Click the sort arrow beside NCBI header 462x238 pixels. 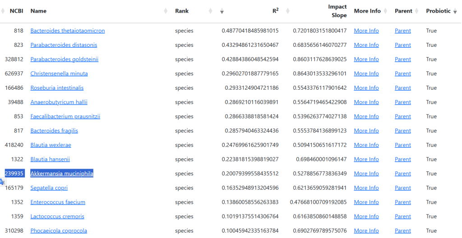[3, 11]
